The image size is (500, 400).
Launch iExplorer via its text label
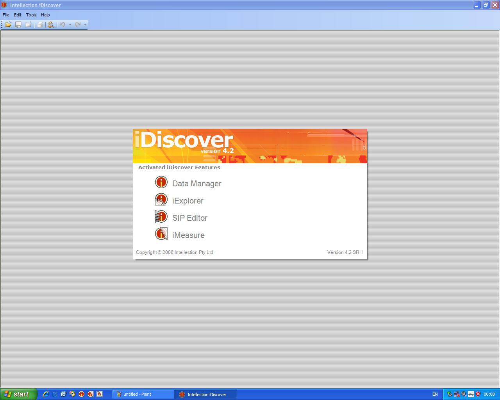tap(188, 201)
